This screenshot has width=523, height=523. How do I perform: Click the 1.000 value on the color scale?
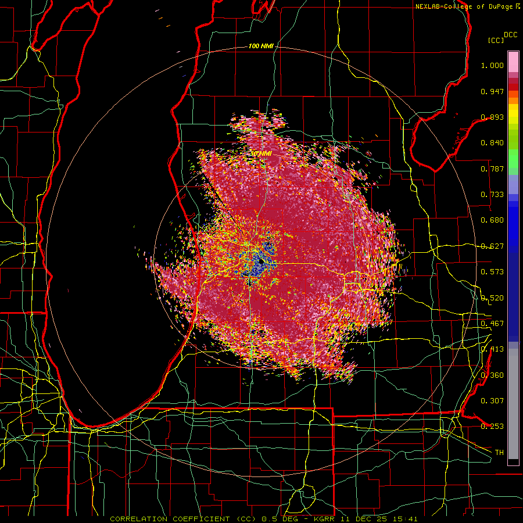492,65
